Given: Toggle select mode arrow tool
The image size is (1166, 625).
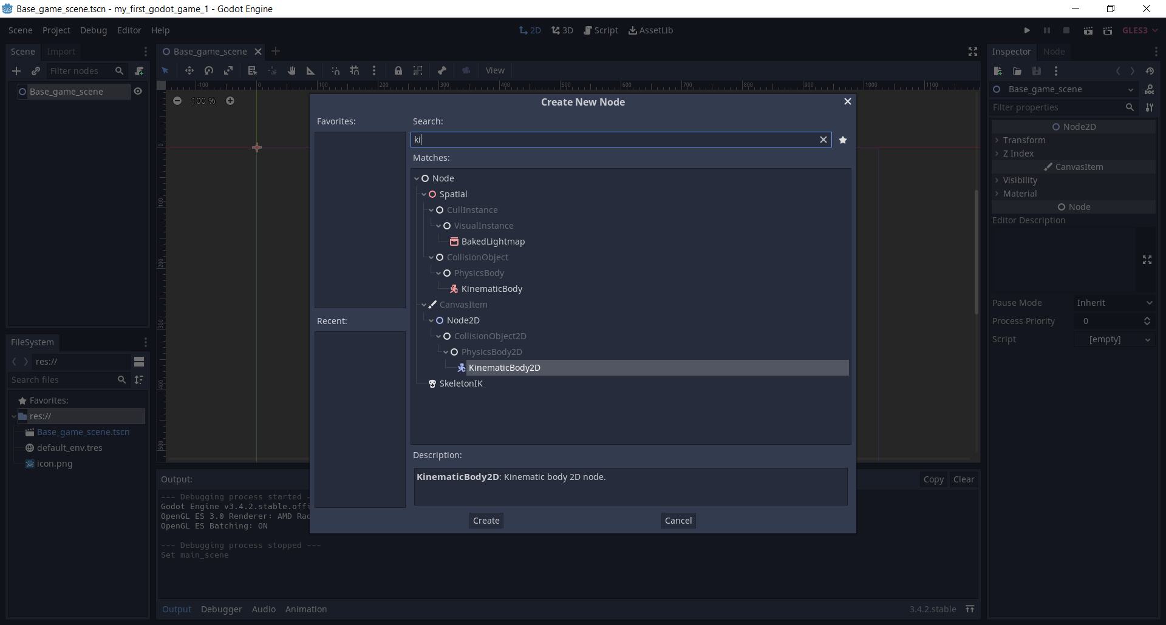Looking at the screenshot, I should tap(165, 70).
